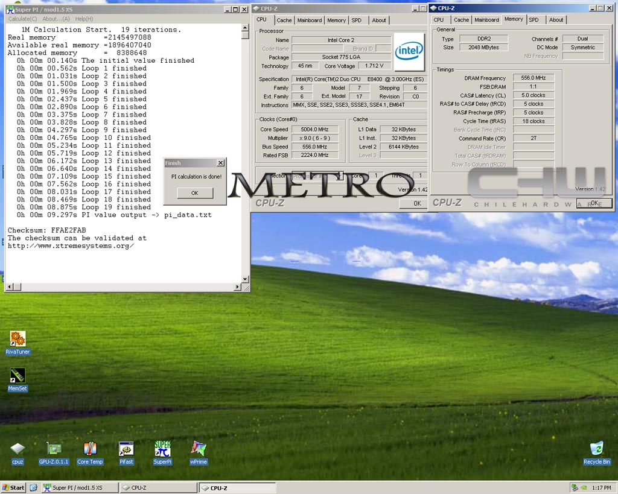Image resolution: width=618 pixels, height=494 pixels.
Task: Select the CPU tab in left CPU-Z window
Action: [x=262, y=20]
